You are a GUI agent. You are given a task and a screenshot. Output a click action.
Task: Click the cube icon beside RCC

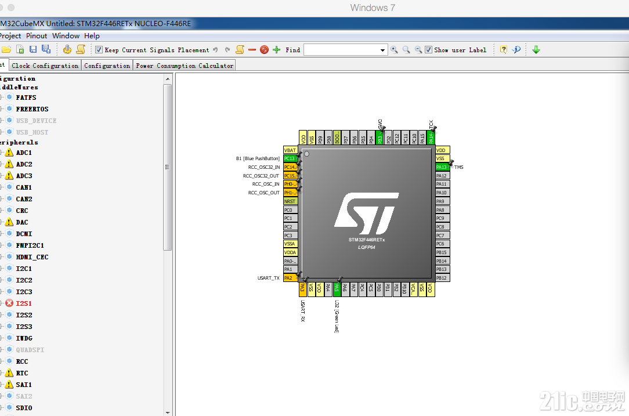pyautogui.click(x=10, y=361)
